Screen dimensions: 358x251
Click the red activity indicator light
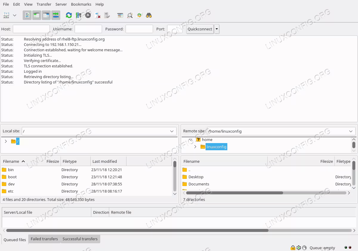[350, 247]
